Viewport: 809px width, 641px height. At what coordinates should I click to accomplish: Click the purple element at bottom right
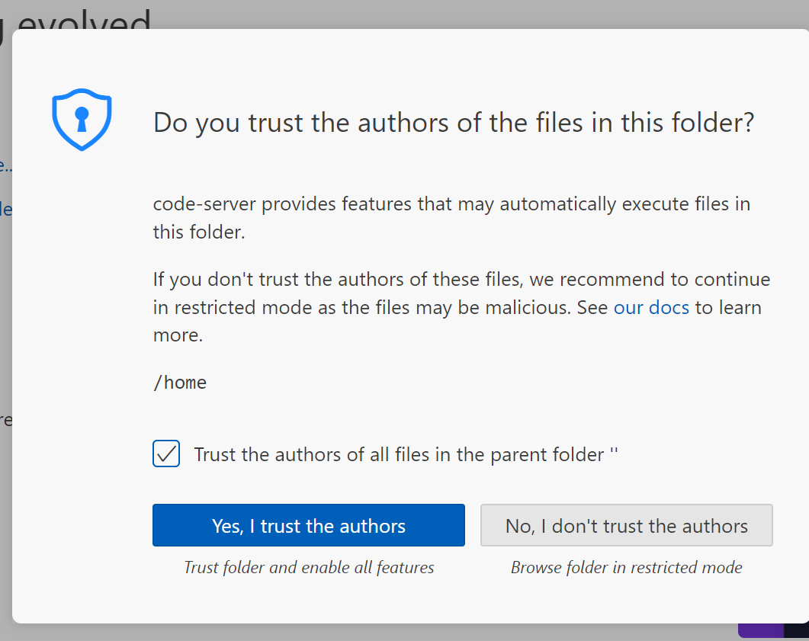click(x=759, y=631)
